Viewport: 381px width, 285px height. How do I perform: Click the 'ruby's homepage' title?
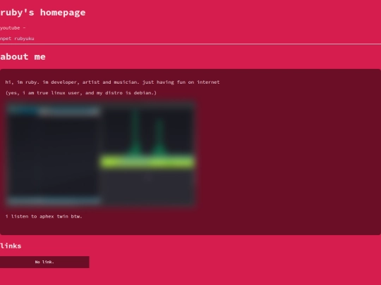point(42,13)
